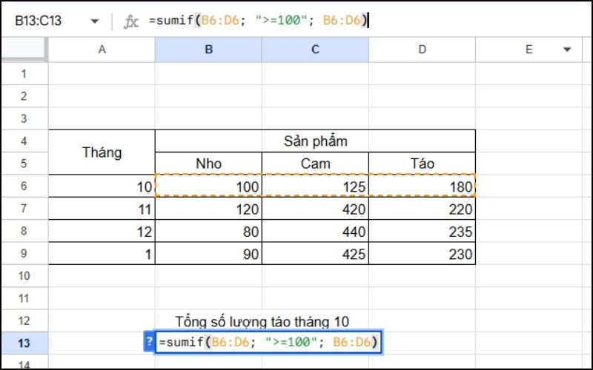This screenshot has height=370, width=593.
Task: Select the row 13 header
Action: coord(24,343)
